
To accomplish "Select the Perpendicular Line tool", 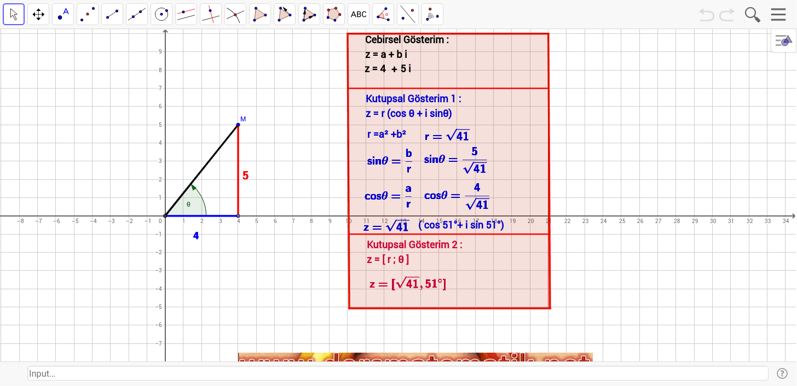I will [211, 14].
